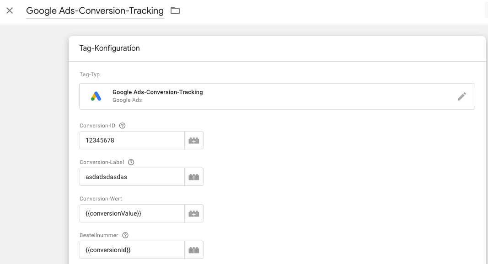Screen dimensions: 488x264
Task: Click the Tag-Typ label
Action: coord(90,74)
